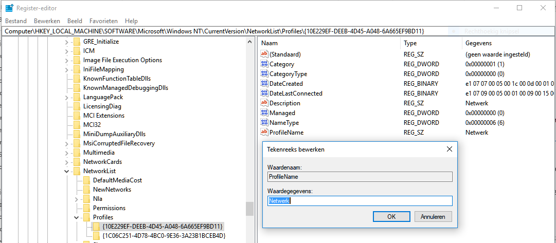Expand the GRE_Initialize tree node
Screen dimensions: 556x243
(66, 42)
